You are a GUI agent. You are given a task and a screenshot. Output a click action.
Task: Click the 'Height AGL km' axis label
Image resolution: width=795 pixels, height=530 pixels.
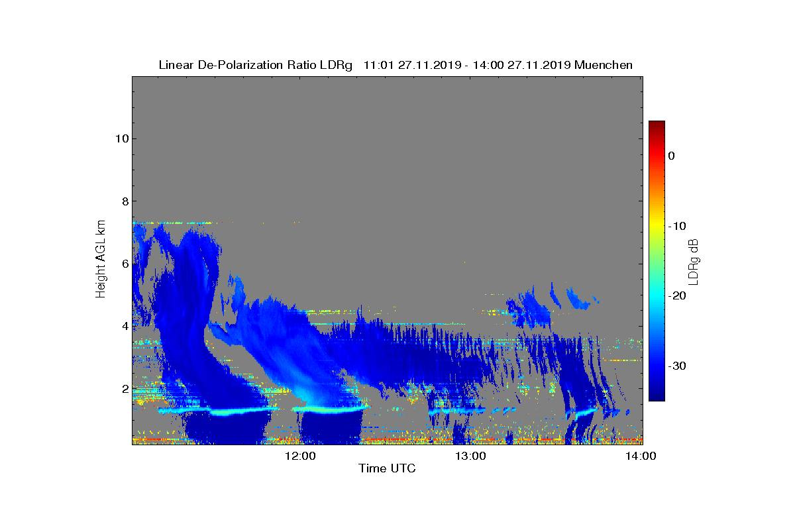pos(101,260)
